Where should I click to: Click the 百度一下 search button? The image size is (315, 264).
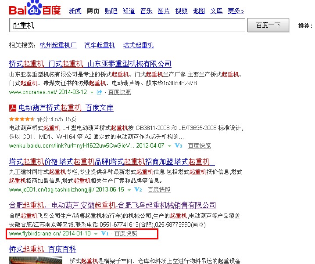point(268,25)
